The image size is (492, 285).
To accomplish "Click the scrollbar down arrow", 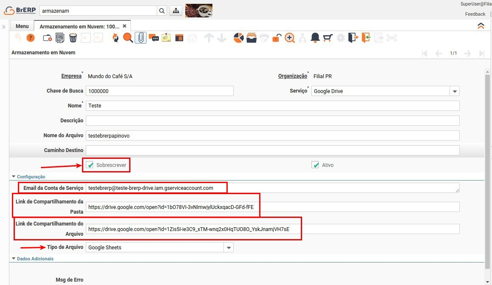I will point(487,282).
